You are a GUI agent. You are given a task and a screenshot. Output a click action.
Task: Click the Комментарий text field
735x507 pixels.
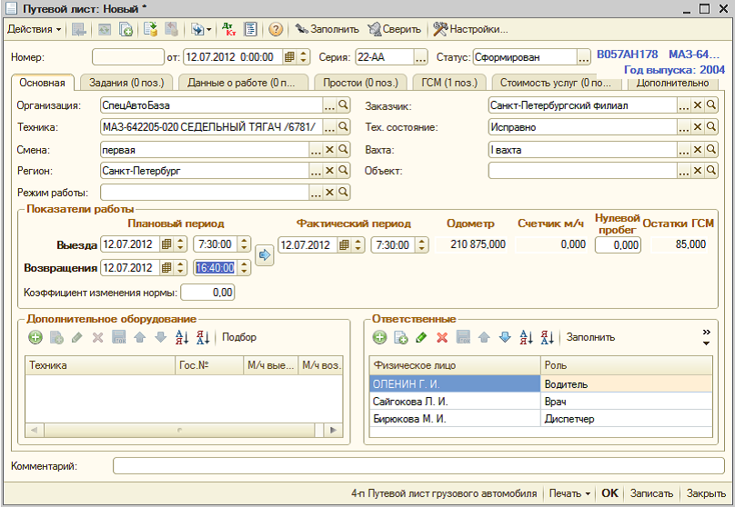(x=417, y=466)
